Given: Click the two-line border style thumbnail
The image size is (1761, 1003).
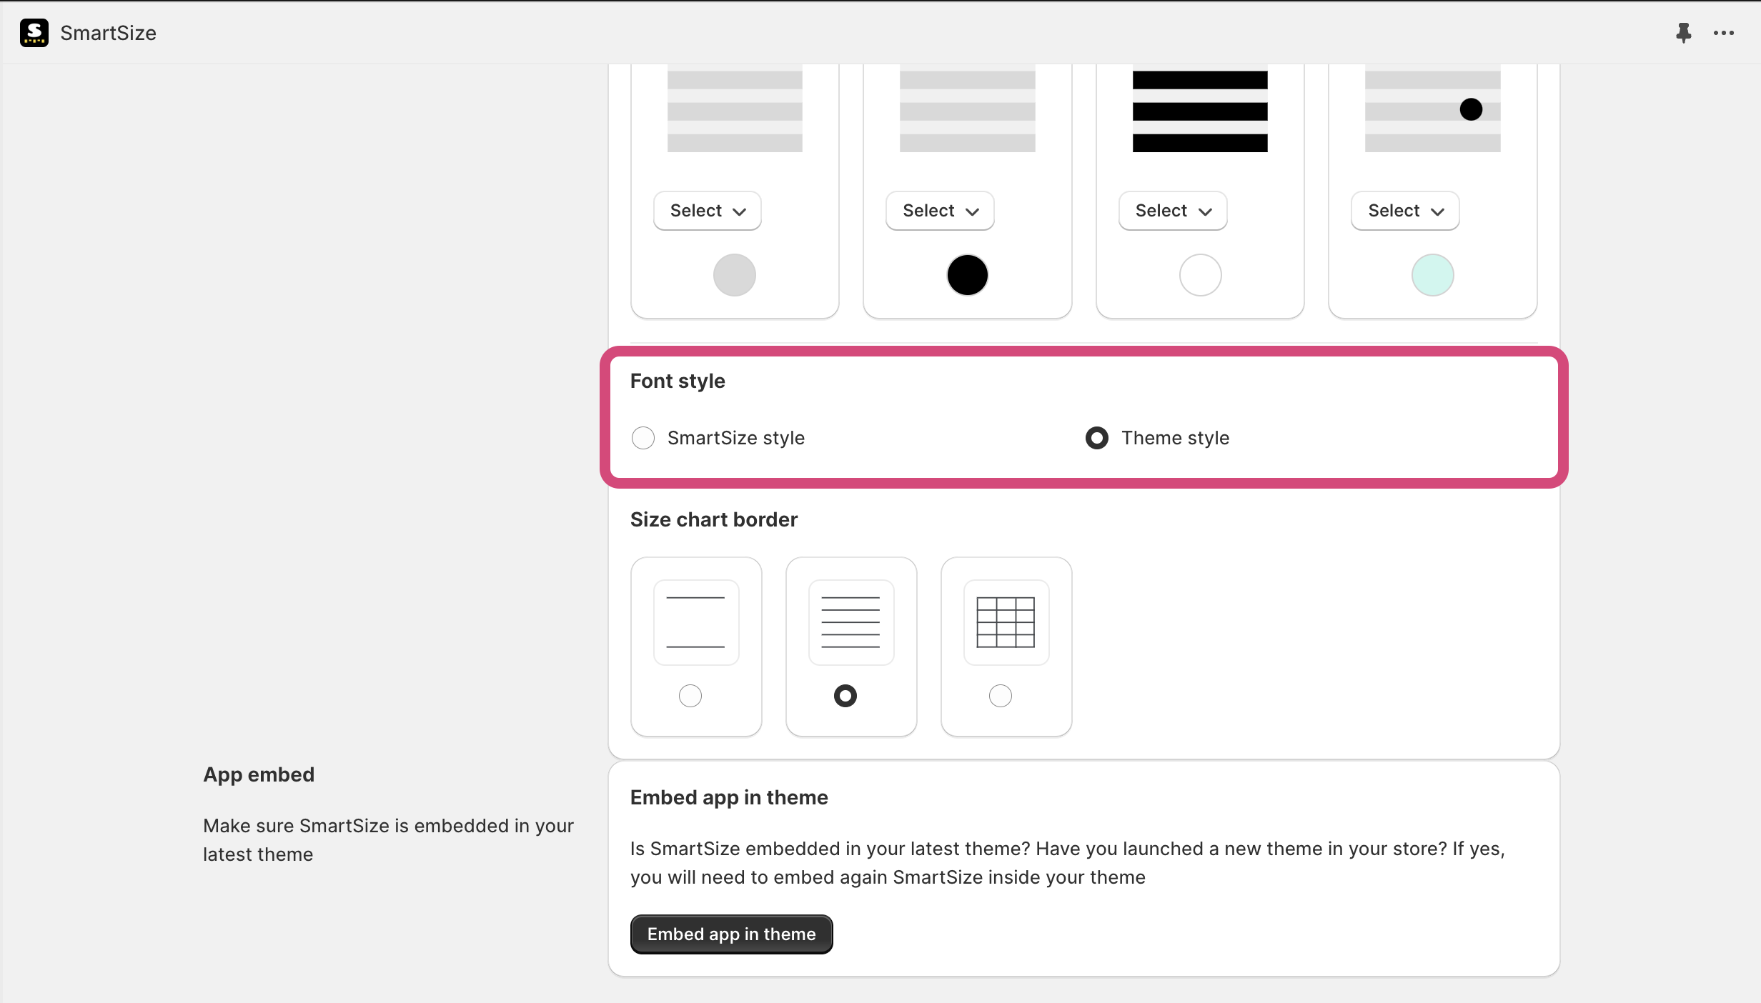Looking at the screenshot, I should coord(696,622).
